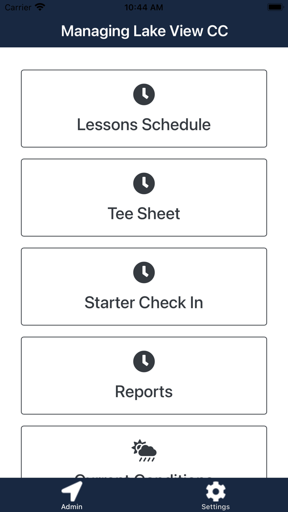Tap the battery indicator in the status bar

point(274,7)
